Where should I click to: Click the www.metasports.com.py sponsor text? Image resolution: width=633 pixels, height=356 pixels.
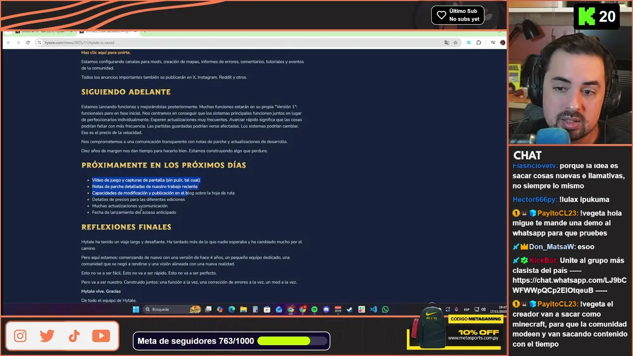click(x=473, y=338)
